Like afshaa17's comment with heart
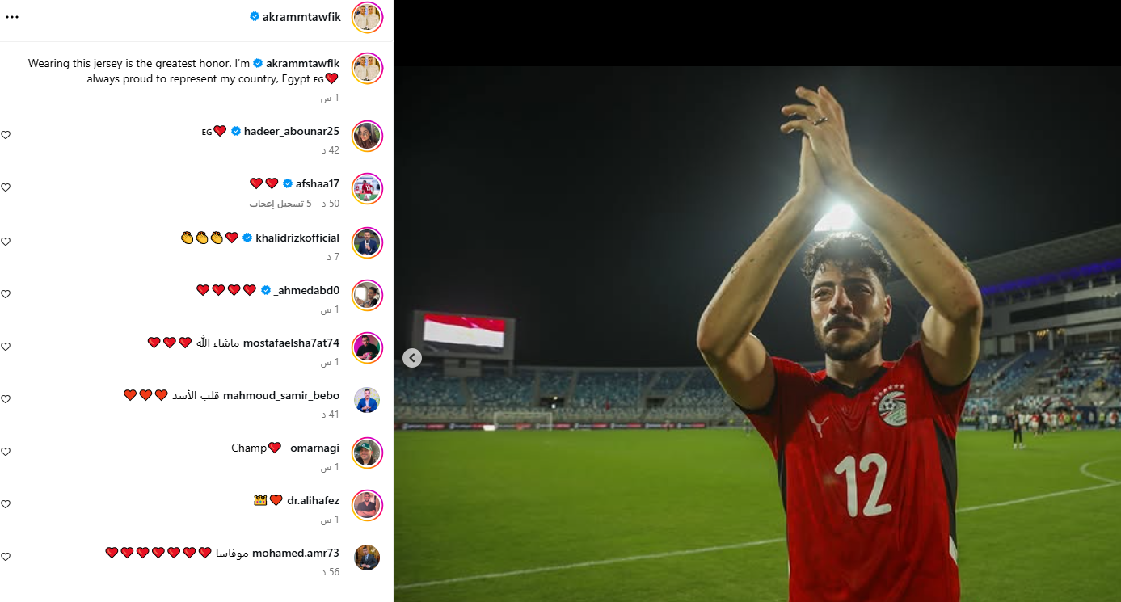1121x602 pixels. pos(6,187)
